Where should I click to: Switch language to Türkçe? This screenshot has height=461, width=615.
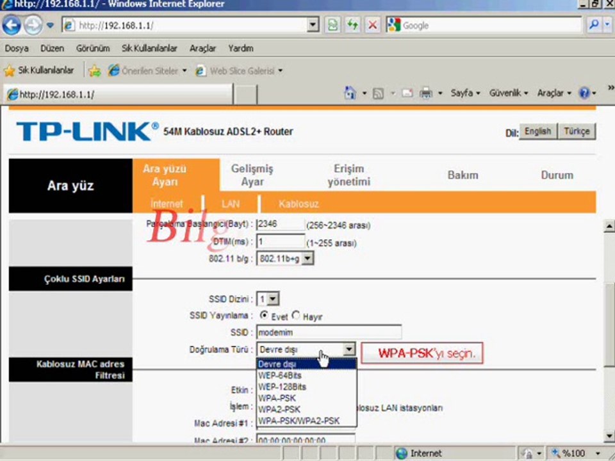coord(577,131)
